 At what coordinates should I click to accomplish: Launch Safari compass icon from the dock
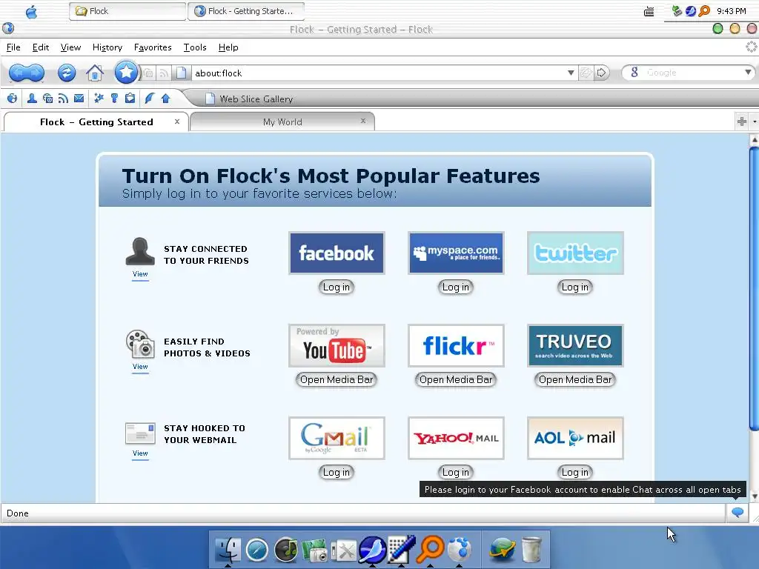[256, 550]
